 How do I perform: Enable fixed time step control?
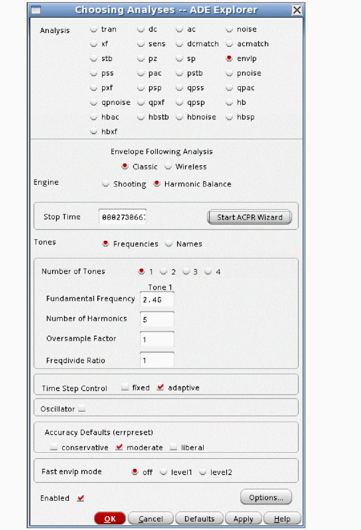(x=124, y=388)
